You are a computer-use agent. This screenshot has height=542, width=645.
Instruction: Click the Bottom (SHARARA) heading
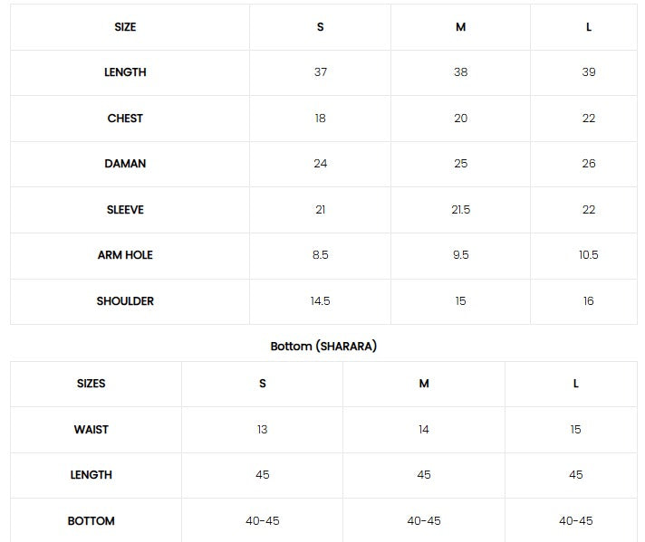coord(323,347)
